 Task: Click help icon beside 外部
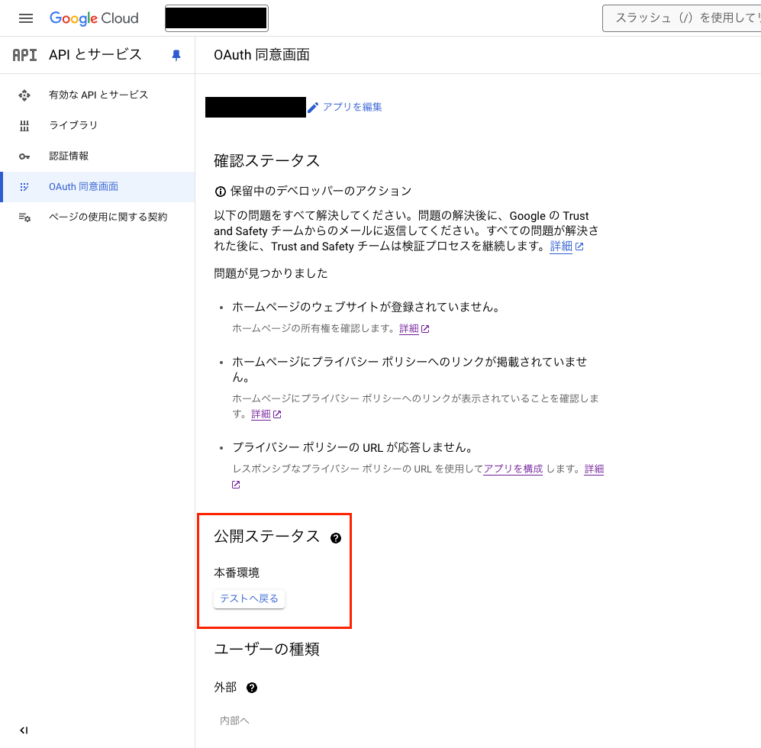pos(252,688)
